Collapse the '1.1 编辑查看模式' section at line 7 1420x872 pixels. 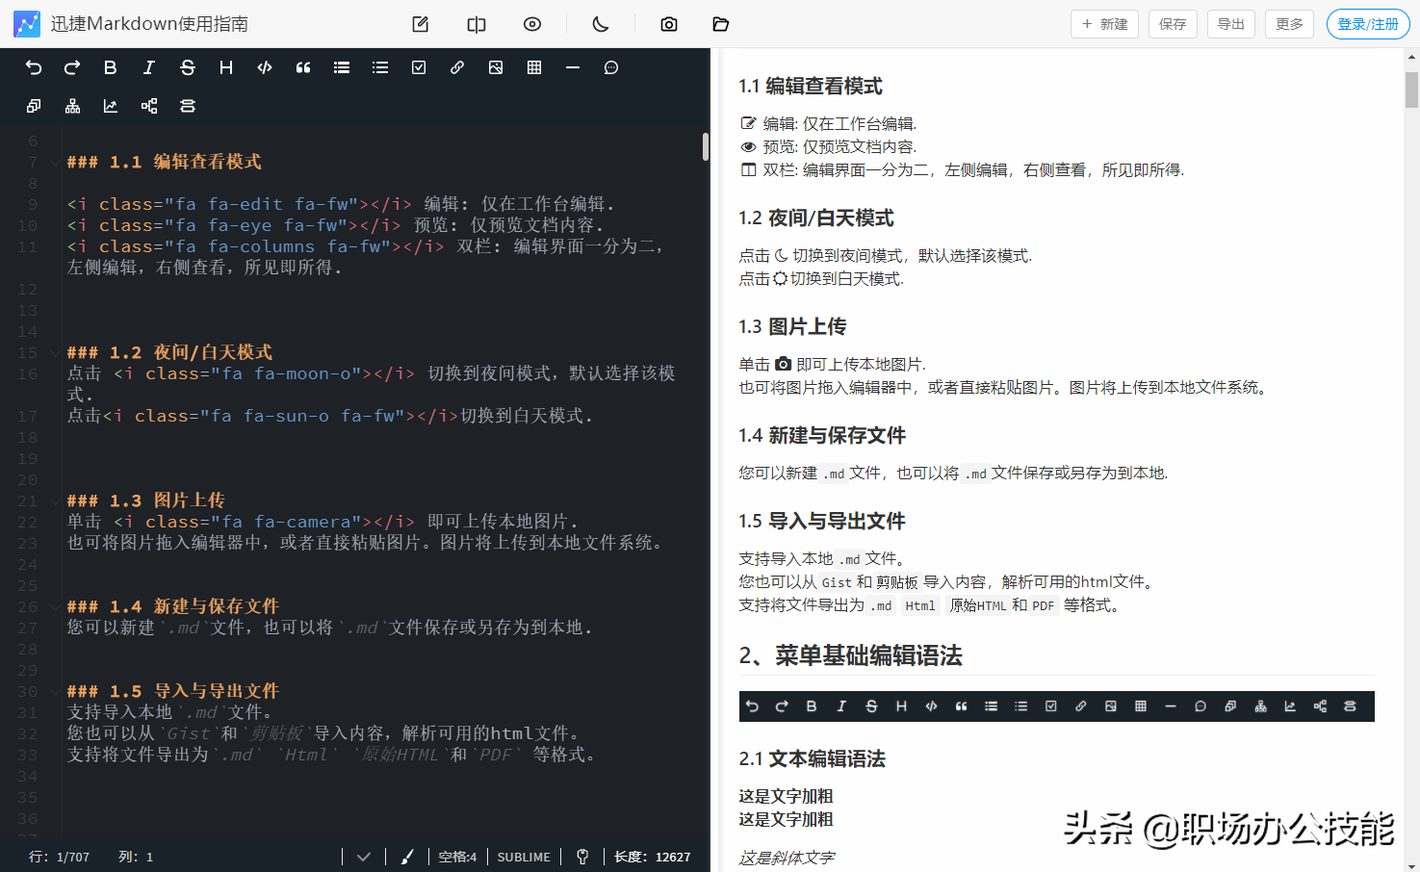(x=55, y=162)
